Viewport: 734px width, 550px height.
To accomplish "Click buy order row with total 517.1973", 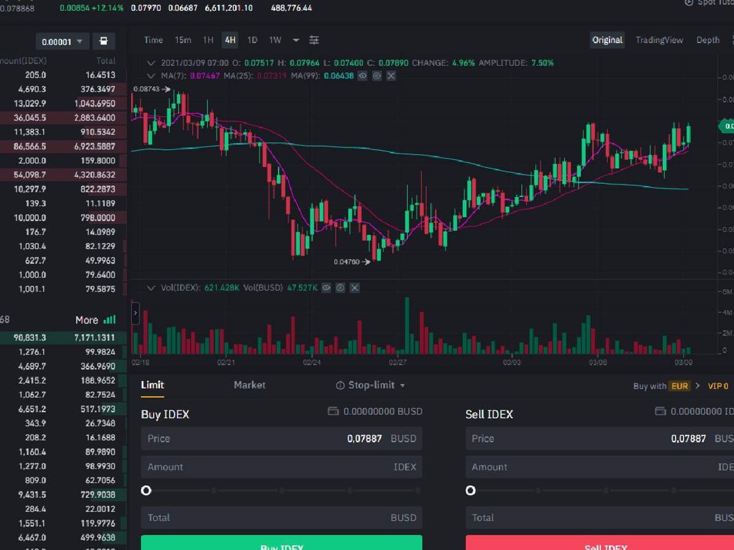I will click(x=63, y=409).
